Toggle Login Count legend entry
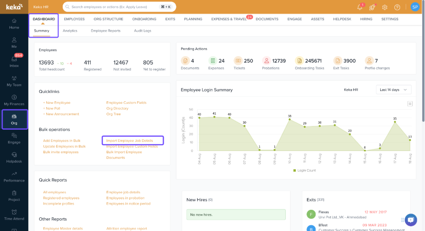This screenshot has width=425, height=231. [304, 170]
